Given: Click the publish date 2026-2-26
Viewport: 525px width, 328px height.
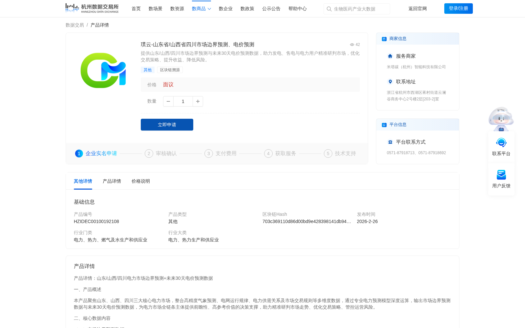Looking at the screenshot, I should (x=367, y=222).
